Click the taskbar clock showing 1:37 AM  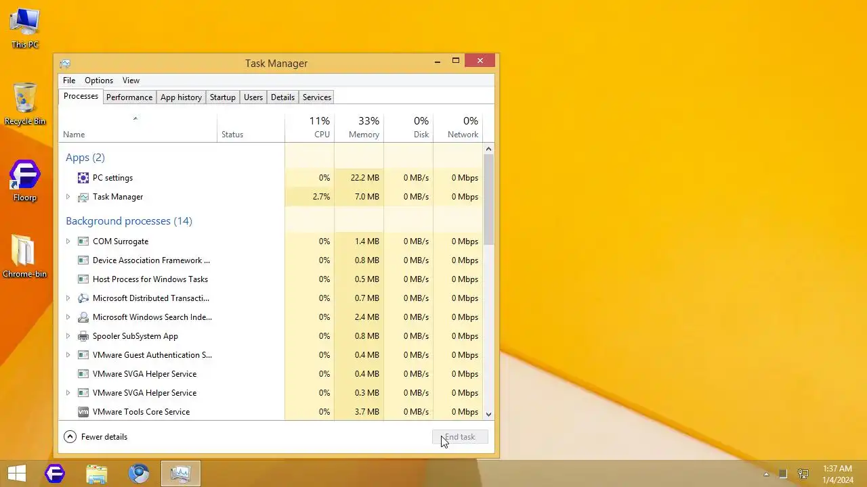(x=837, y=474)
